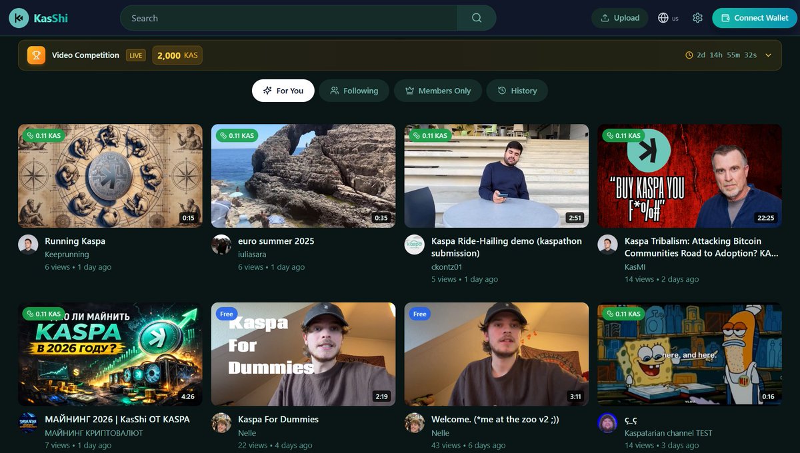Click Nelle avatar beside Kaspa For Dummies
Image resolution: width=800 pixels, height=453 pixels.
point(221,423)
